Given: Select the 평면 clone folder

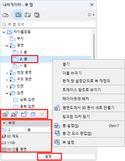Looking at the screenshot, I should coord(17,45).
